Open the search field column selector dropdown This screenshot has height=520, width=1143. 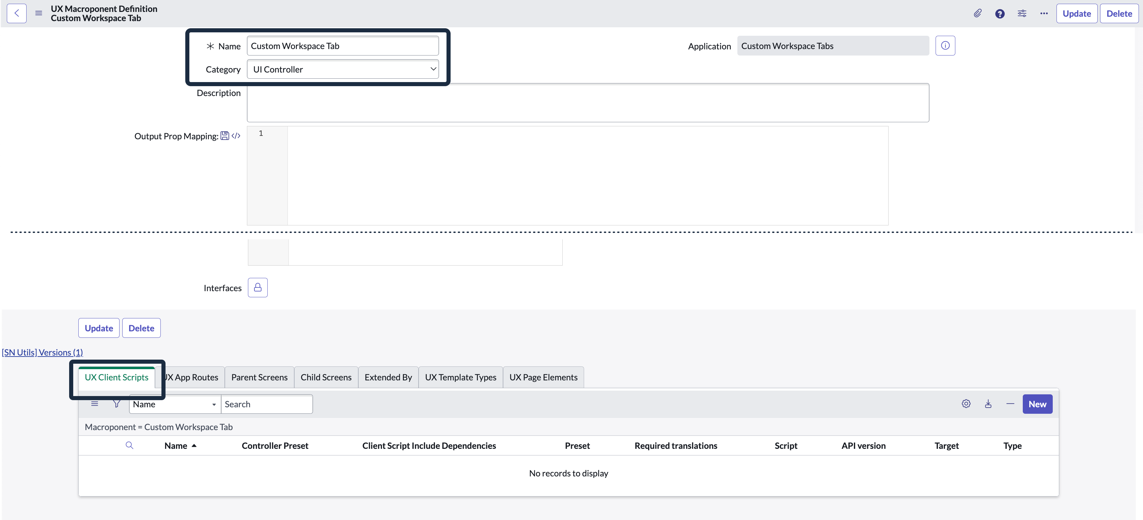[214, 404]
